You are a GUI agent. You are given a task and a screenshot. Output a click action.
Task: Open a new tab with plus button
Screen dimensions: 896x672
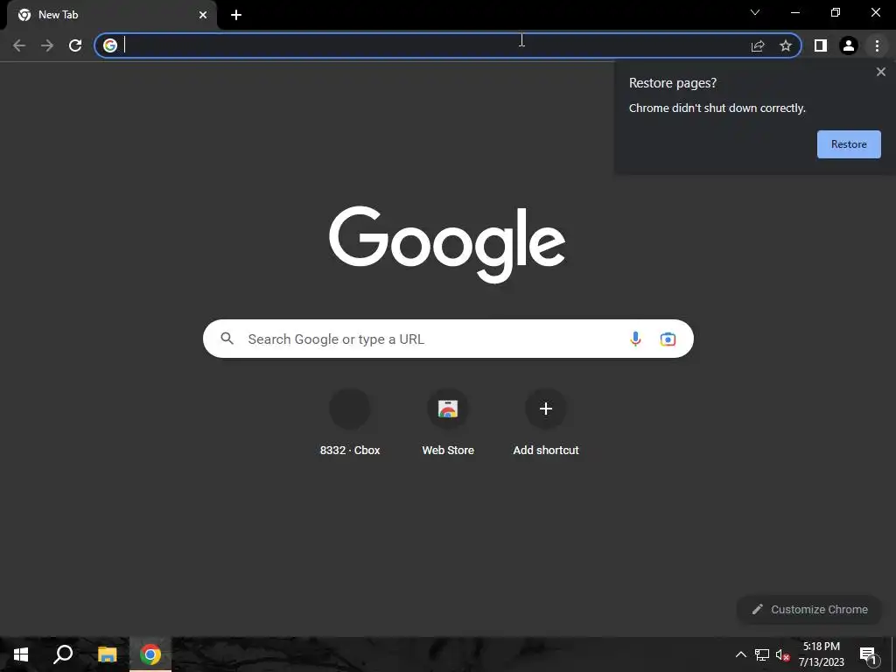[236, 15]
